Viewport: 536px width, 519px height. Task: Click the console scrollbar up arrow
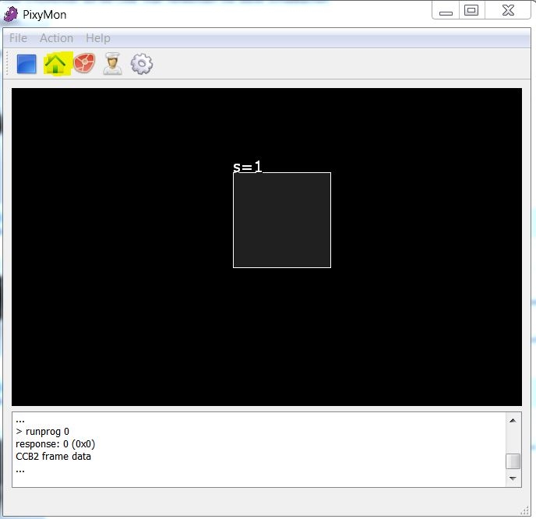(513, 421)
